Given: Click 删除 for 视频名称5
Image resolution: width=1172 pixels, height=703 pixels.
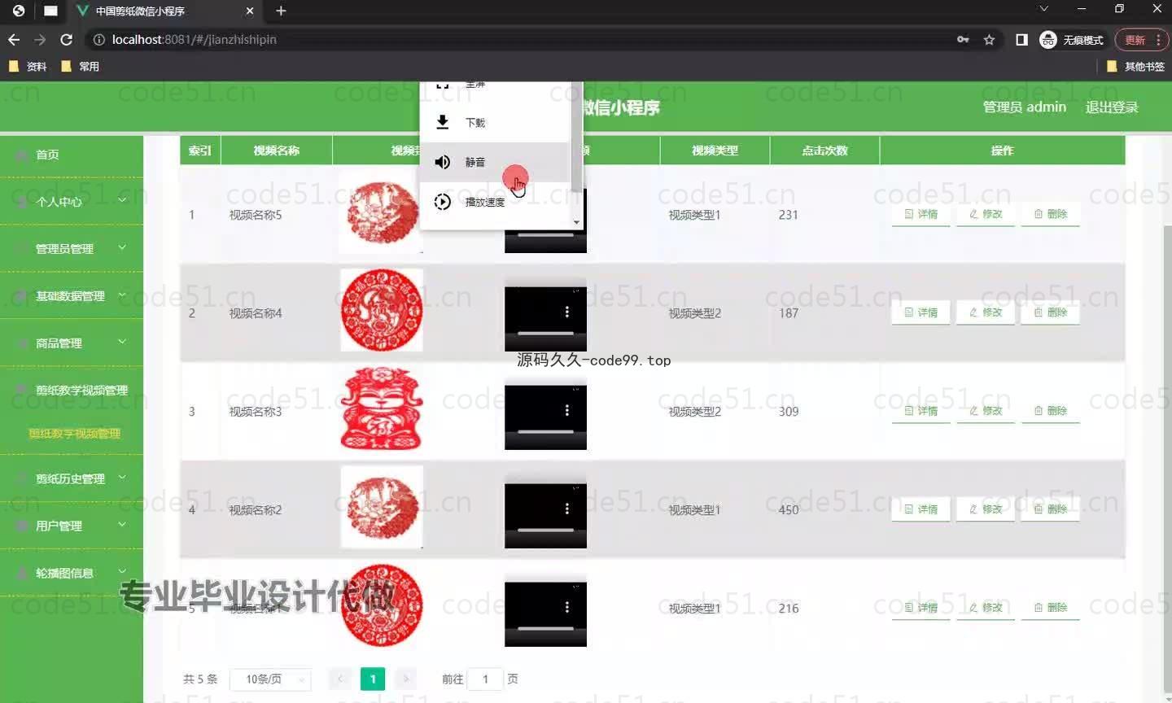Looking at the screenshot, I should click(1051, 214).
